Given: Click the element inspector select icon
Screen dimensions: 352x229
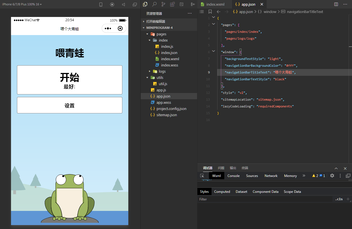Looking at the screenshot, I should 202,176.
